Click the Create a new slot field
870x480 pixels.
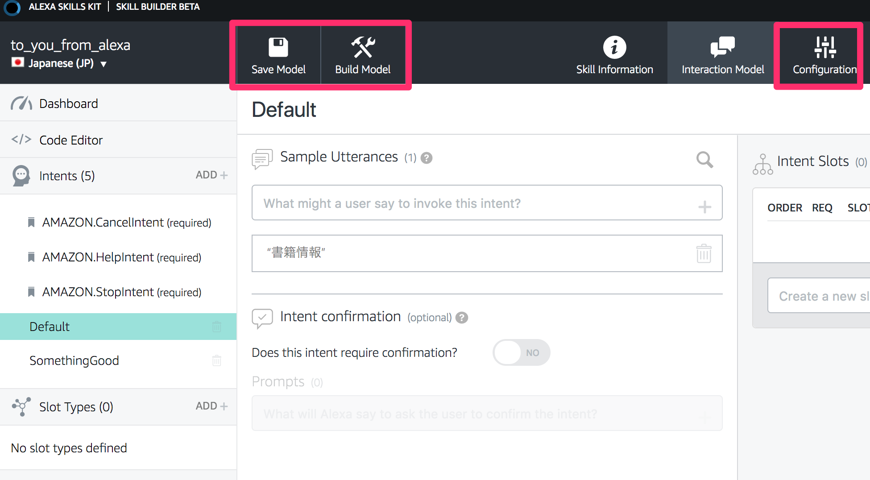pos(819,296)
